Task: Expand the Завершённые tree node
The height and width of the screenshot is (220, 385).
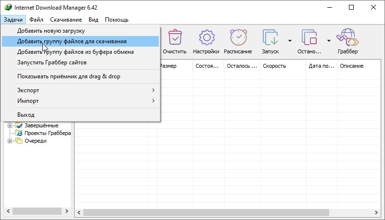Action: tap(10, 125)
